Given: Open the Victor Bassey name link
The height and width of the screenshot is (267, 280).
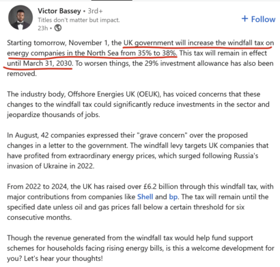Looking at the screenshot, I should (59, 11).
